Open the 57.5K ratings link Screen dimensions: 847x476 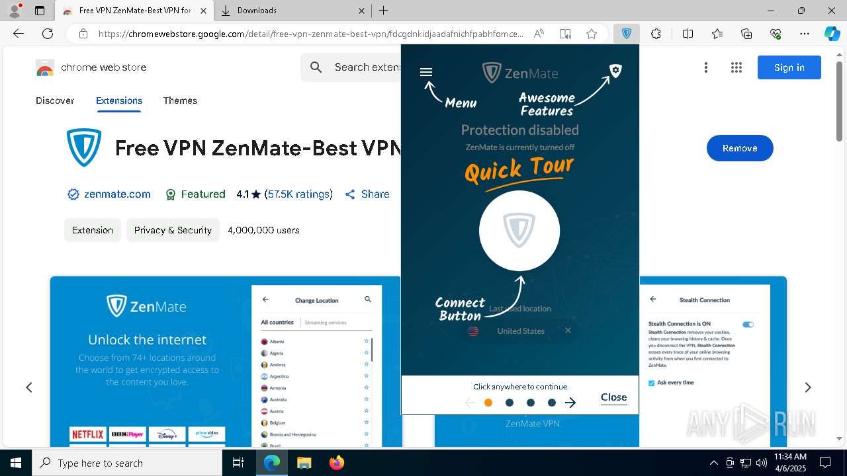point(298,194)
